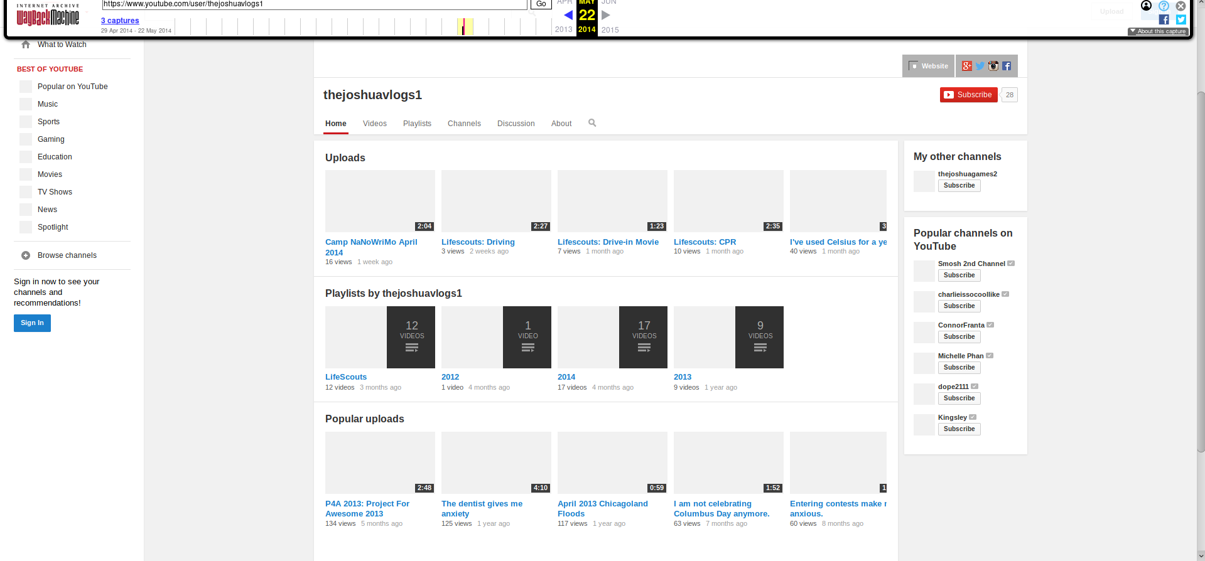Image resolution: width=1205 pixels, height=561 pixels.
Task: Open channel's Facebook page icon
Action: coord(1007,66)
